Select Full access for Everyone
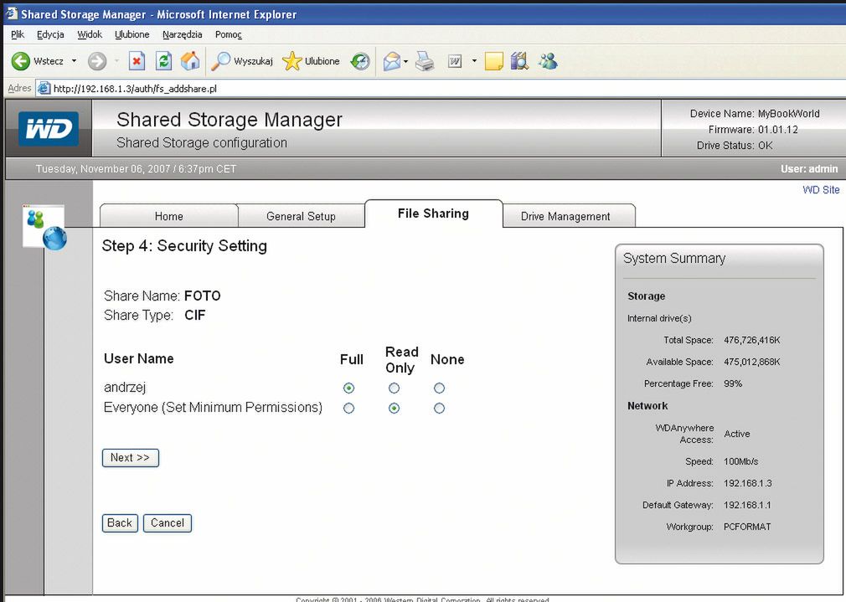The image size is (846, 602). coord(348,409)
